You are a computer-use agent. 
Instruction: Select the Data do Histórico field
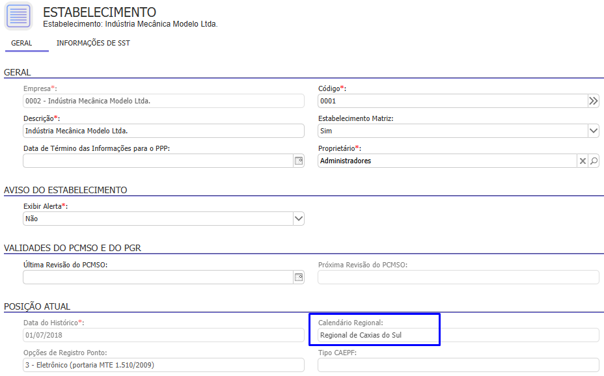[163, 335]
